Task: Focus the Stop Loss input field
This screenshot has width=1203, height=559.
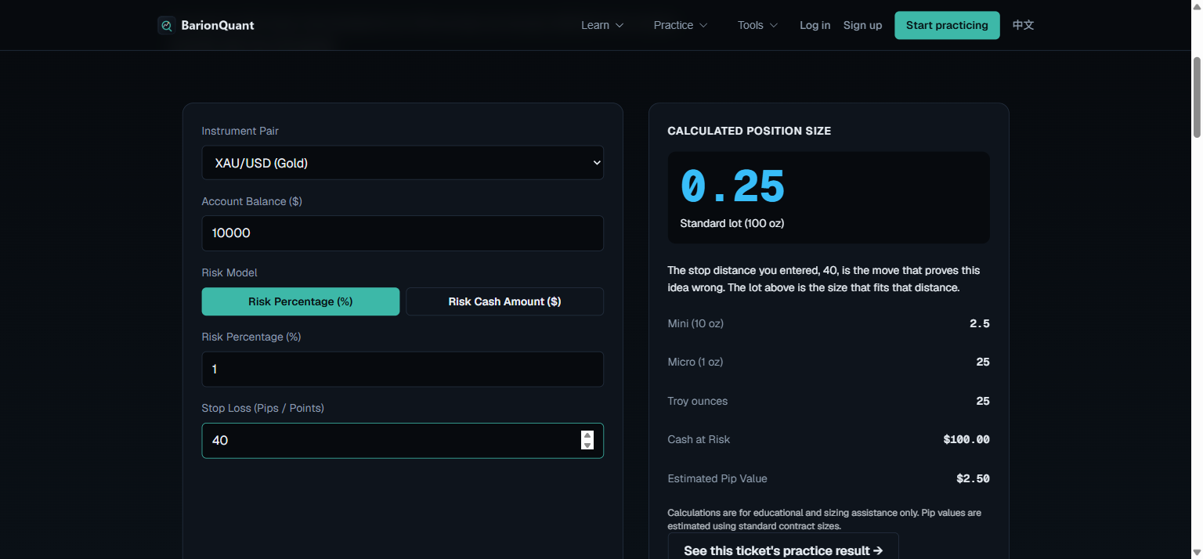Action: coord(403,441)
